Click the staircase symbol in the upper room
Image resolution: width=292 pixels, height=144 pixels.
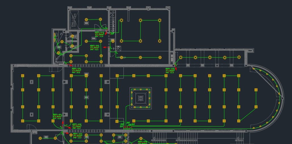[x=112, y=21]
